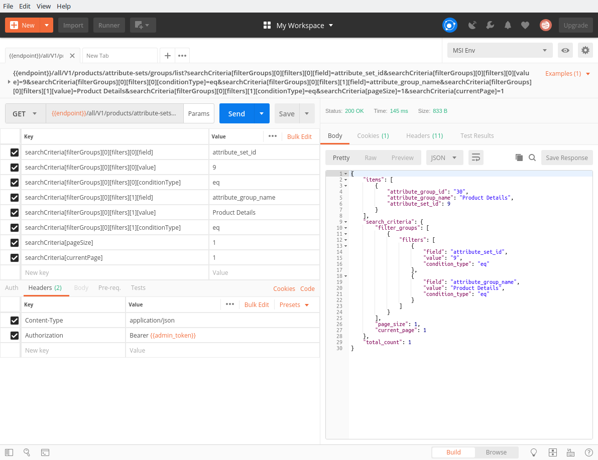The image size is (598, 460).
Task: Open the Code link
Action: (307, 288)
